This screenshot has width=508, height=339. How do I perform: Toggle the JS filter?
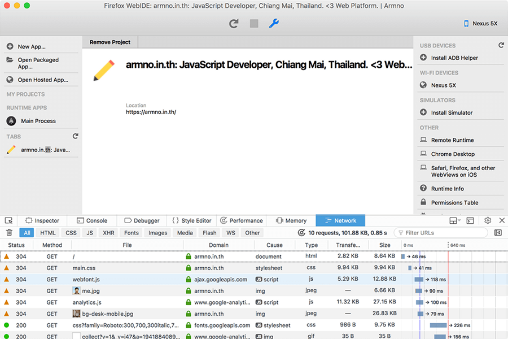90,233
